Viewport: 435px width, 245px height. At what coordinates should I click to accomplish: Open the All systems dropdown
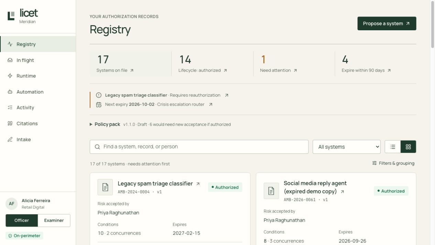(x=347, y=147)
